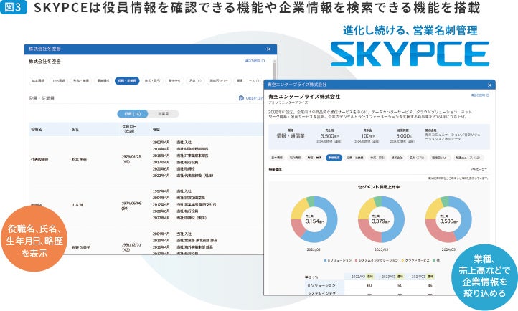
Task: Select TSR情報 tab in 青空エンタープライズ window
Action: tap(295, 158)
